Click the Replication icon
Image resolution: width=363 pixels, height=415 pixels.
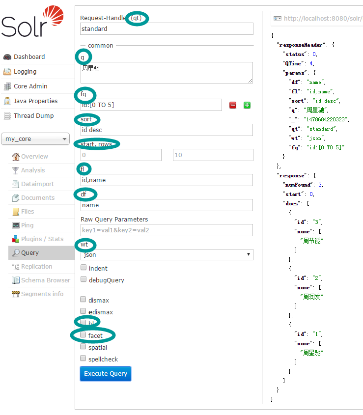(x=16, y=267)
